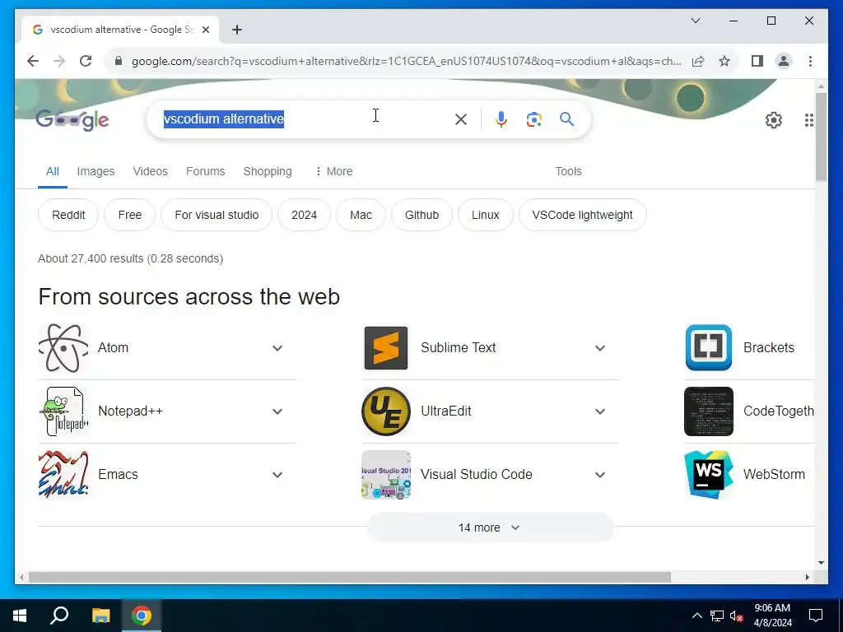Reload the current page
Viewport: 843px width, 632px height.
(86, 61)
